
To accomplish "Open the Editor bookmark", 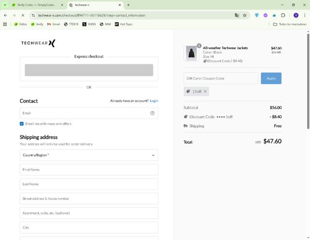I will click(x=20, y=24).
